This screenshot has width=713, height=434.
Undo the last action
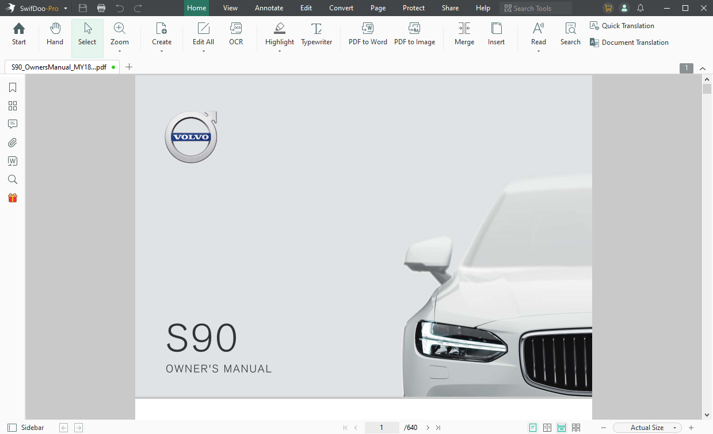[120, 8]
